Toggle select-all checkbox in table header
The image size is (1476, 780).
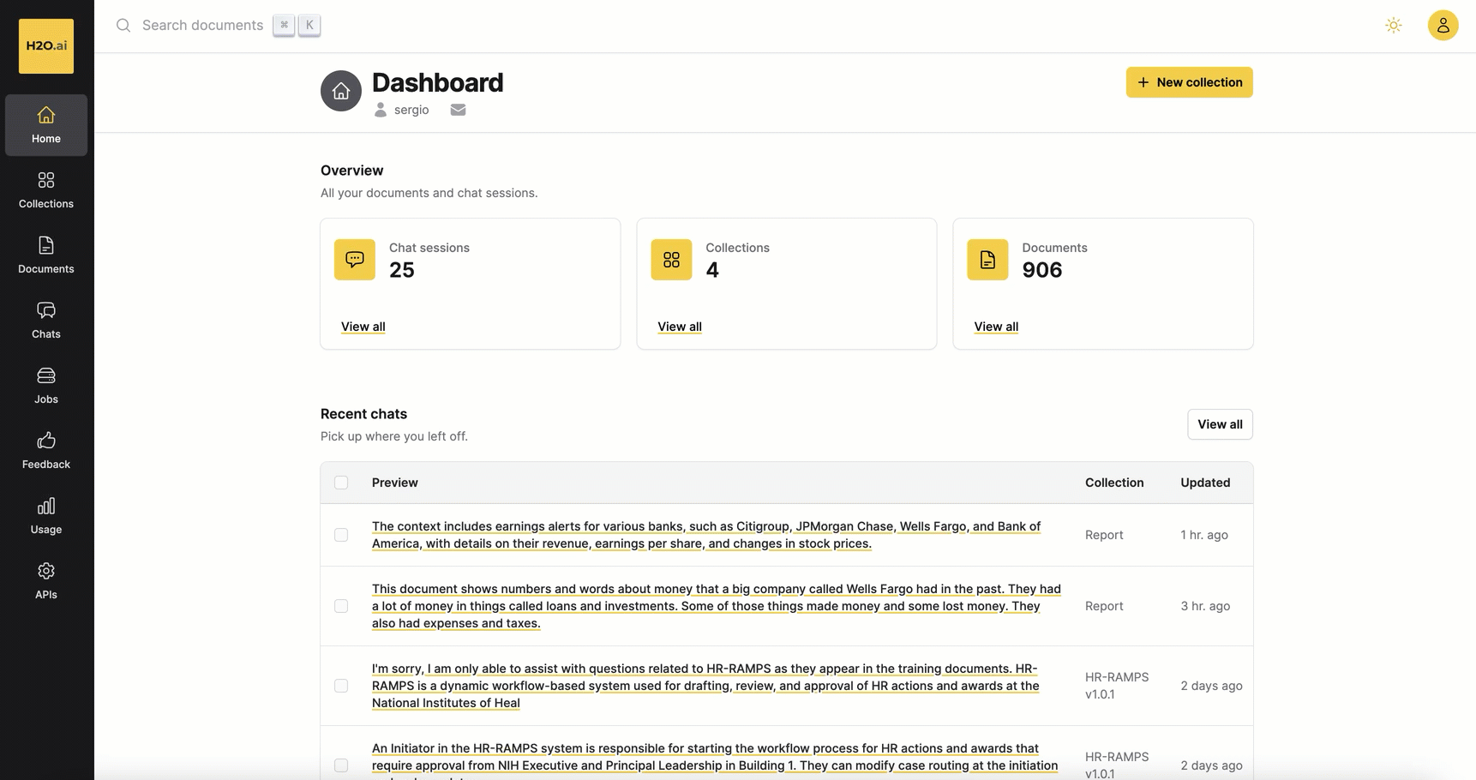[341, 483]
